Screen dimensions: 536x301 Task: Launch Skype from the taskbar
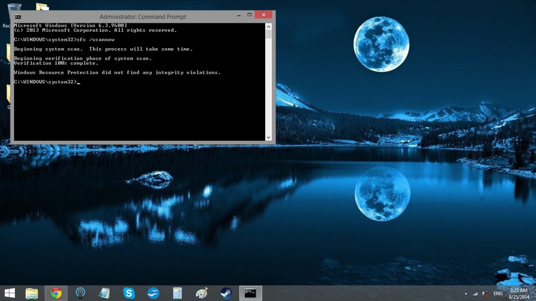(x=129, y=293)
